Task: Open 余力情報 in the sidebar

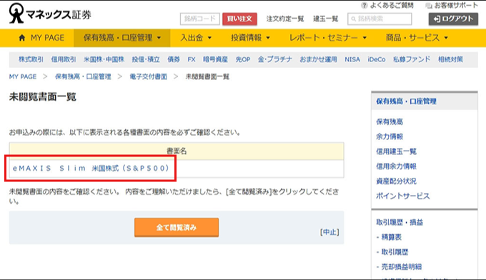Action: tap(390, 136)
